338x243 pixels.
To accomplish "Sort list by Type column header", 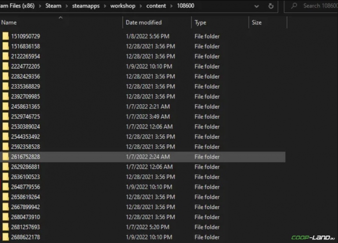I will [200, 22].
